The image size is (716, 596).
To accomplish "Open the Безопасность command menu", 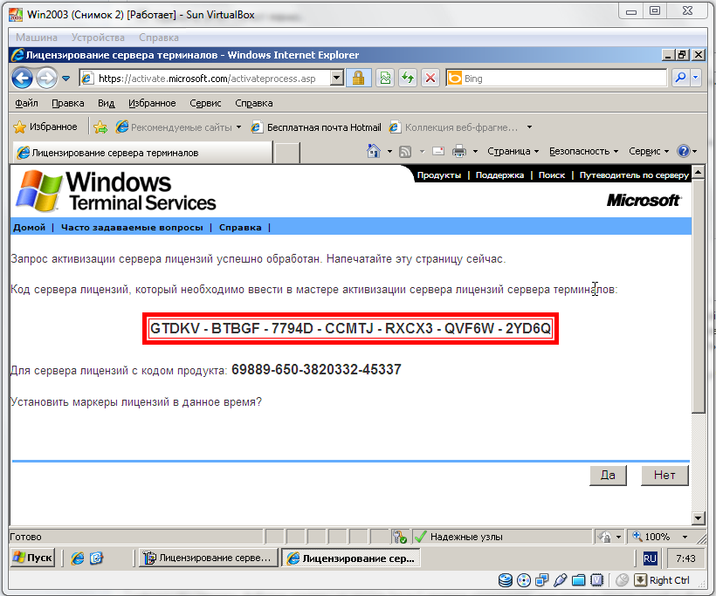I will (x=583, y=151).
